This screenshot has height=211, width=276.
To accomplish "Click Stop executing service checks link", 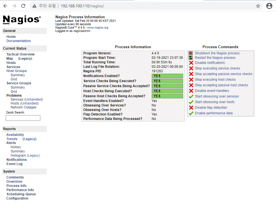I will 217,68.
